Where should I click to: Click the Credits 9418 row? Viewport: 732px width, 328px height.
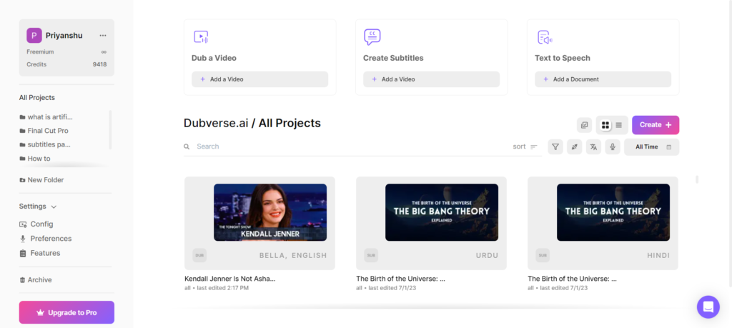point(66,64)
